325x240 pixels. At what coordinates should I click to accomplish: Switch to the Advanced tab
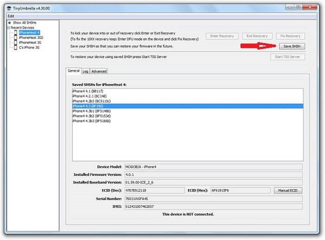[98, 71]
